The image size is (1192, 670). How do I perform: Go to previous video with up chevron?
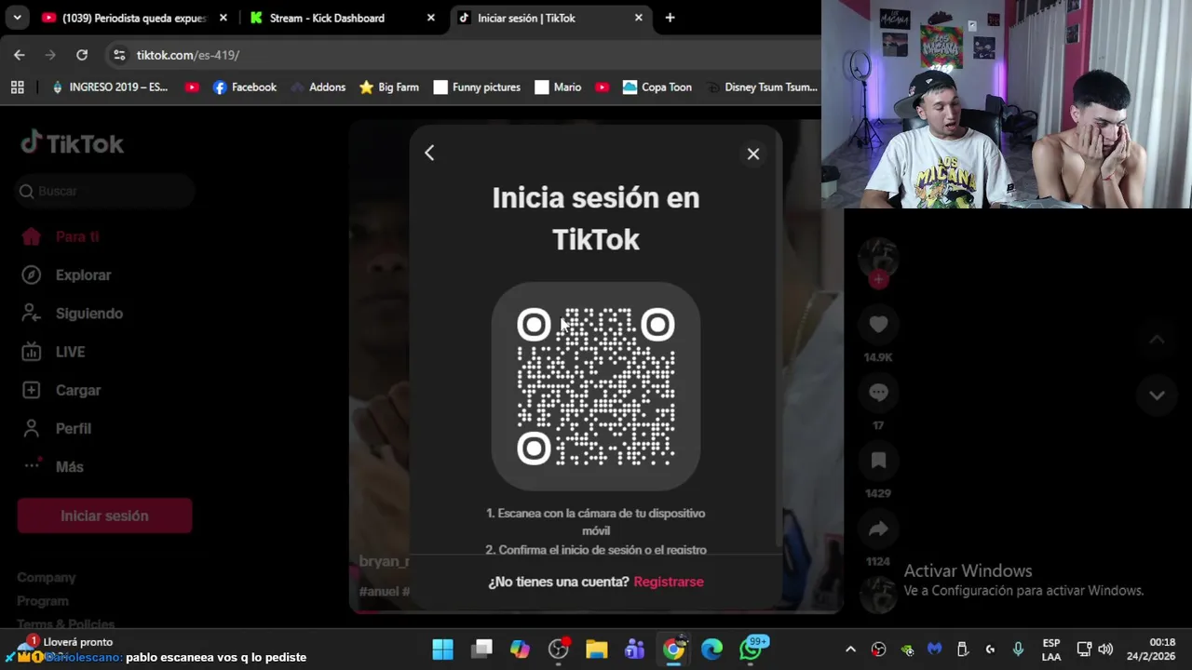[1157, 340]
